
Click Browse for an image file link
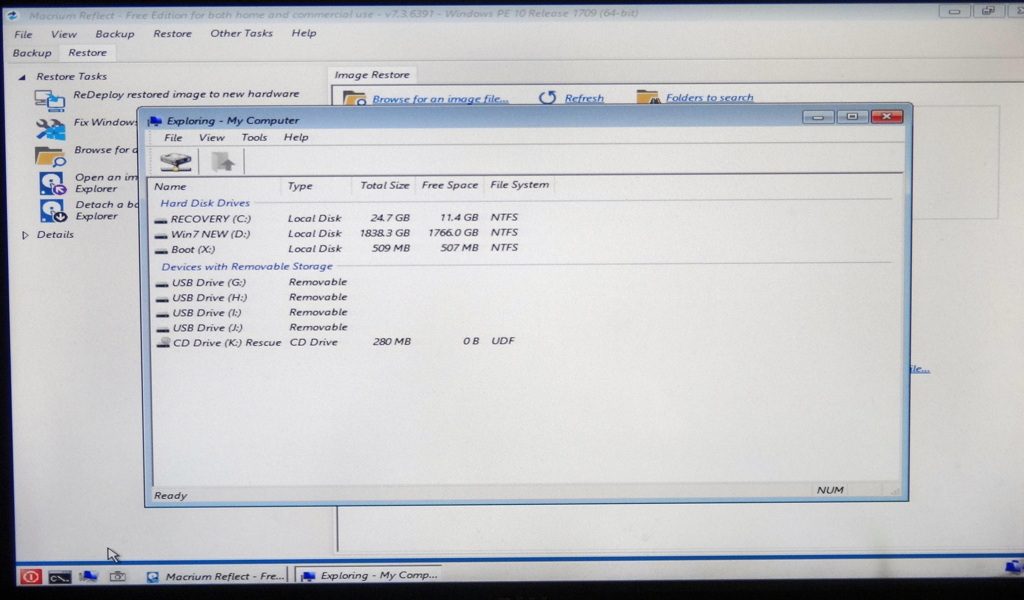(x=440, y=99)
